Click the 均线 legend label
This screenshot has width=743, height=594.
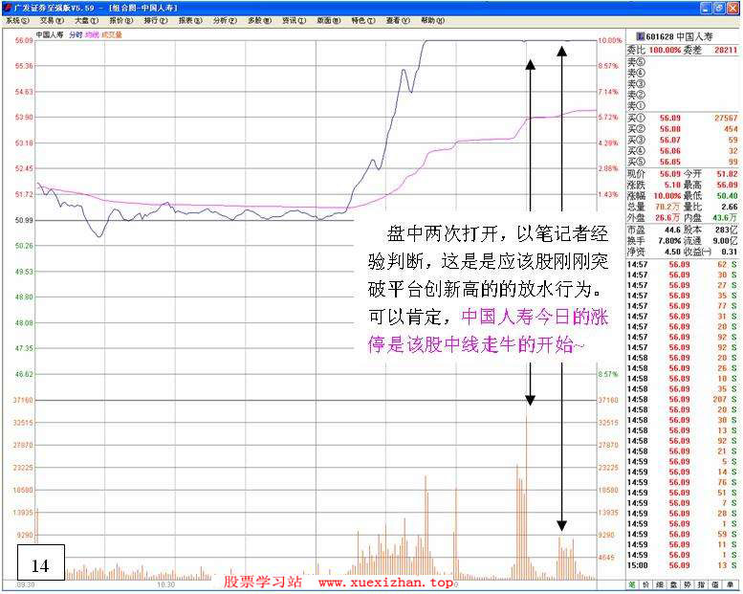92,34
